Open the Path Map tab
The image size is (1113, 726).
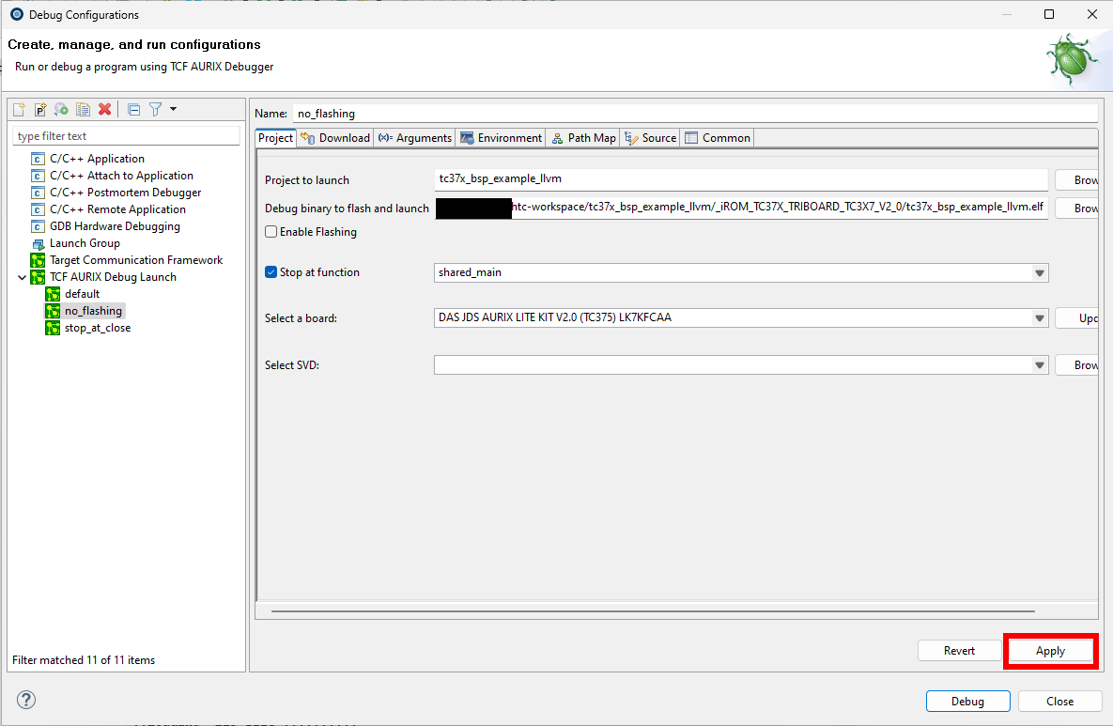click(x=583, y=138)
